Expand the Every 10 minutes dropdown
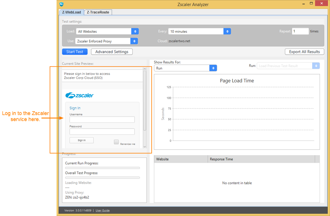330x216 pixels. point(200,31)
